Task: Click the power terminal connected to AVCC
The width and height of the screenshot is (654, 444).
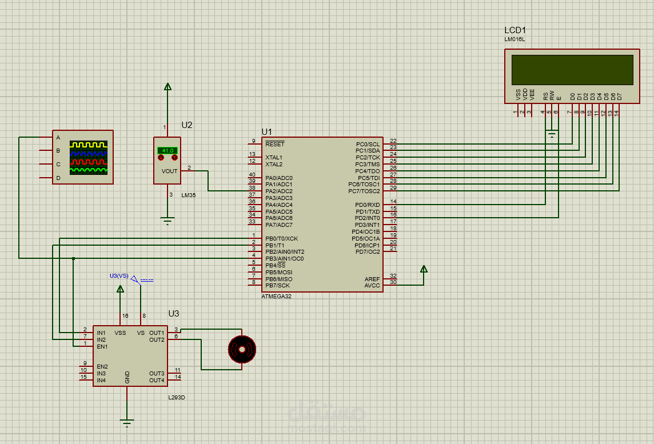Action: pos(424,269)
